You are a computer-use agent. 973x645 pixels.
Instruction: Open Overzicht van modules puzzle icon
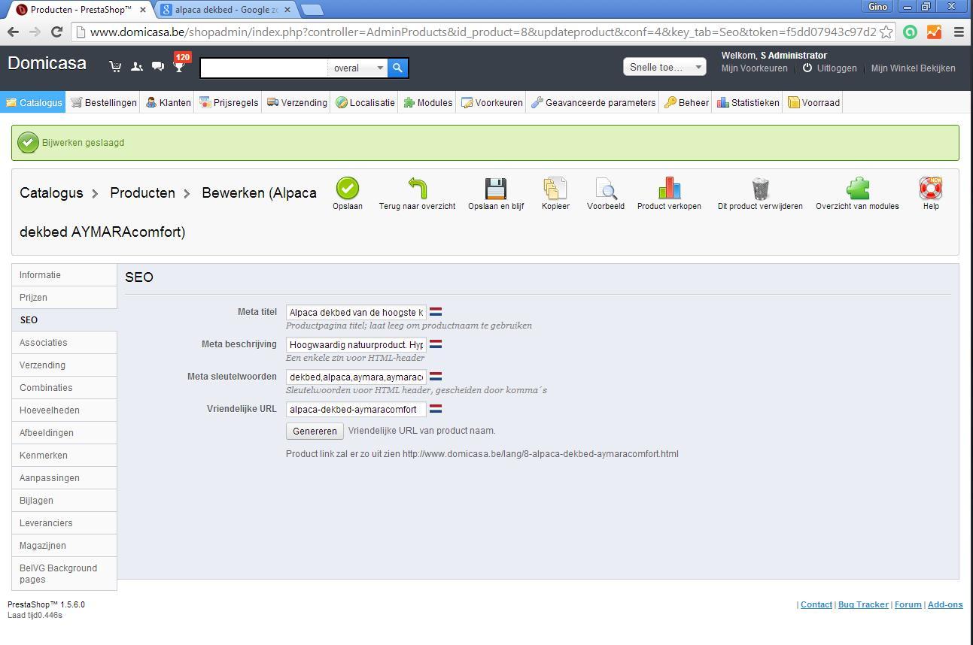[857, 188]
